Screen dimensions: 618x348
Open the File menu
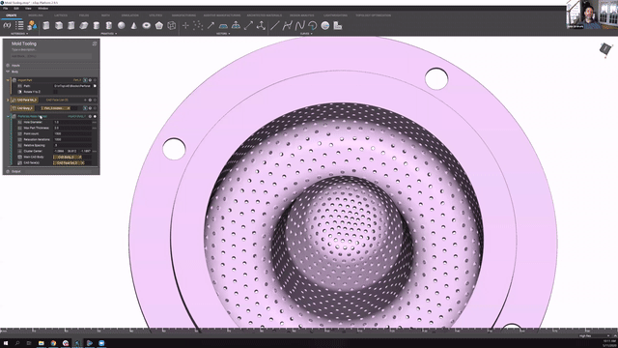[x=6, y=9]
